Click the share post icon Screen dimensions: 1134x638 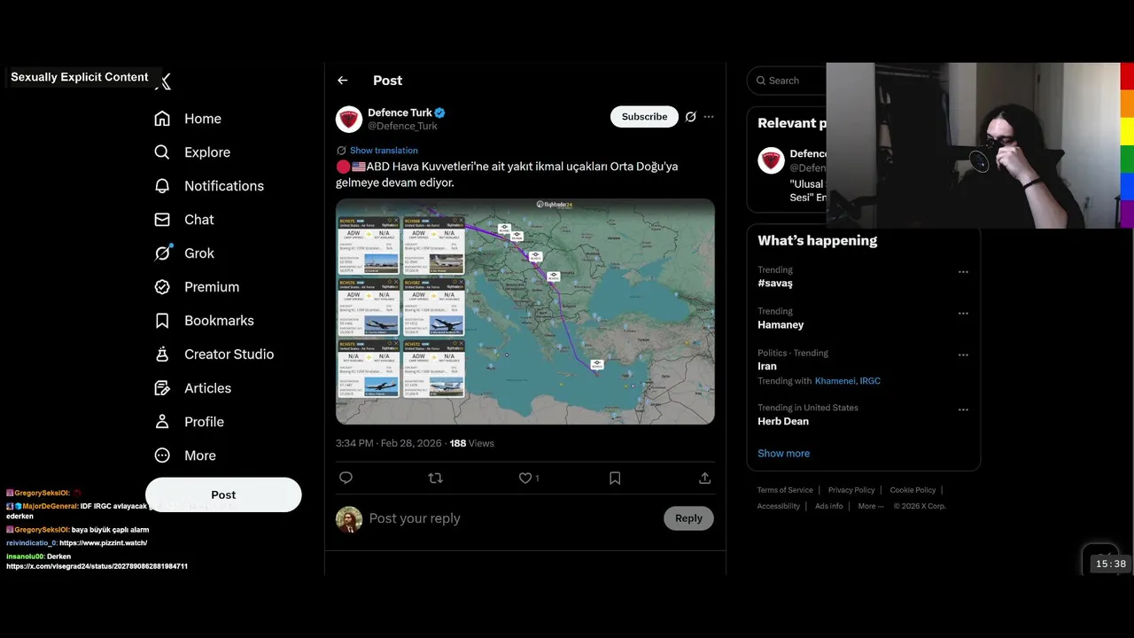tap(705, 478)
